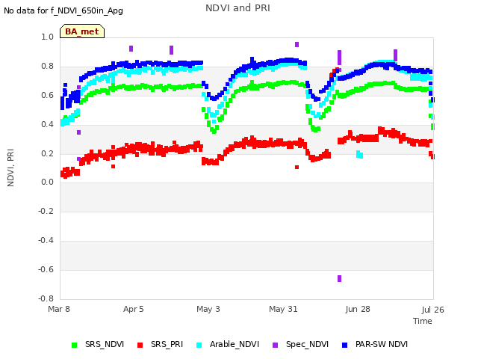
Task: Click the 0.4 y-axis tick label
Action: (47, 124)
